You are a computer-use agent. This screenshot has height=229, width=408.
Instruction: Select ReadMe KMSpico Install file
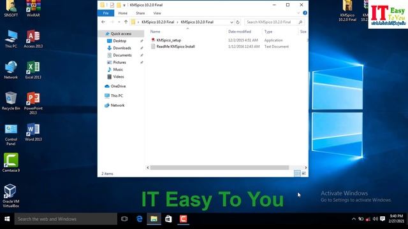(175, 46)
